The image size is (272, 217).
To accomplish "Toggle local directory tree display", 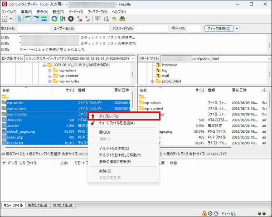I will pos(28,19).
